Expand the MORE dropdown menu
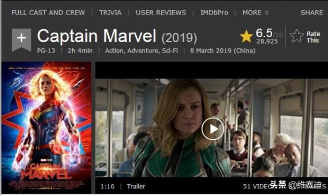Screen dimensions: 328x195 pyautogui.click(x=256, y=13)
